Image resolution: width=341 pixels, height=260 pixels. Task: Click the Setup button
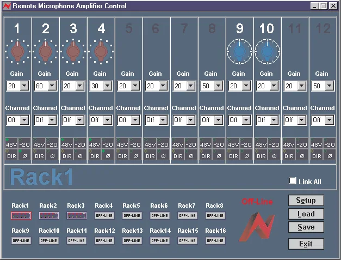306,200
